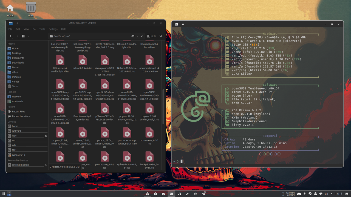Viewport: 351px width, 197px height.
Task: Open the Edit menu in Dolphin
Action: coord(18,29)
